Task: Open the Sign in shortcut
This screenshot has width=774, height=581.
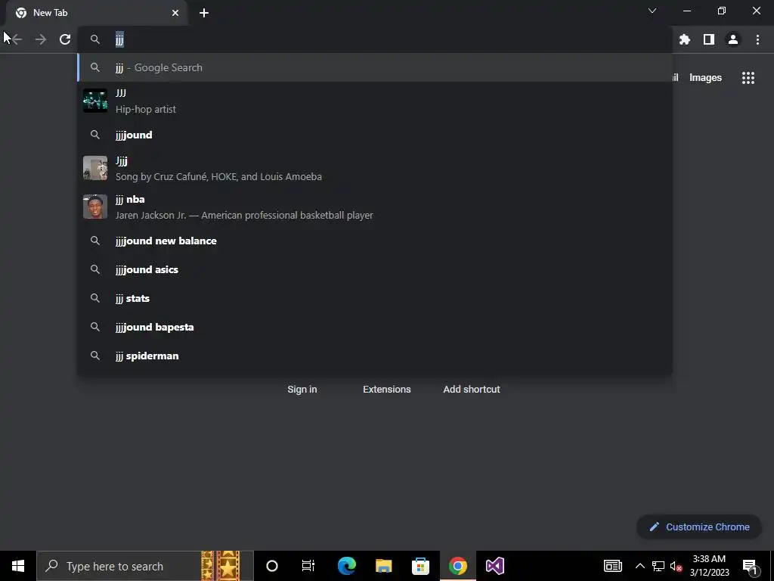Action: 302,390
